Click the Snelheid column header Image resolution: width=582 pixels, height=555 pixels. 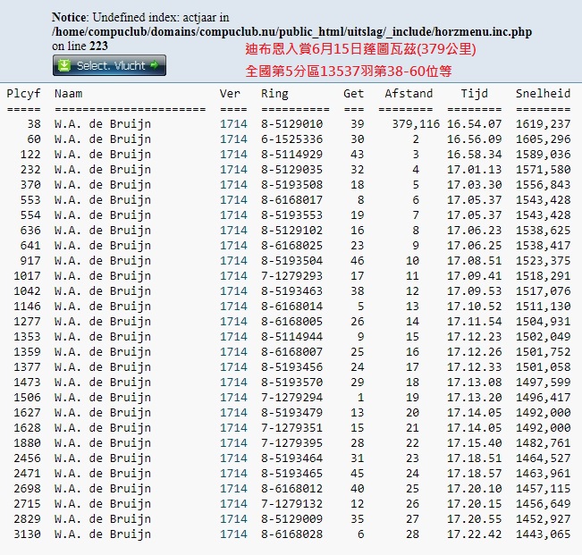pos(543,94)
